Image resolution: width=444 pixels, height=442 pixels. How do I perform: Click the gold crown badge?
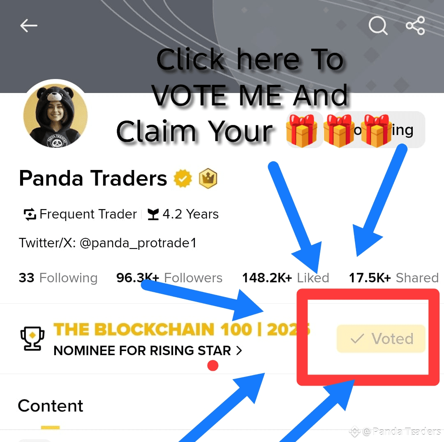click(208, 179)
